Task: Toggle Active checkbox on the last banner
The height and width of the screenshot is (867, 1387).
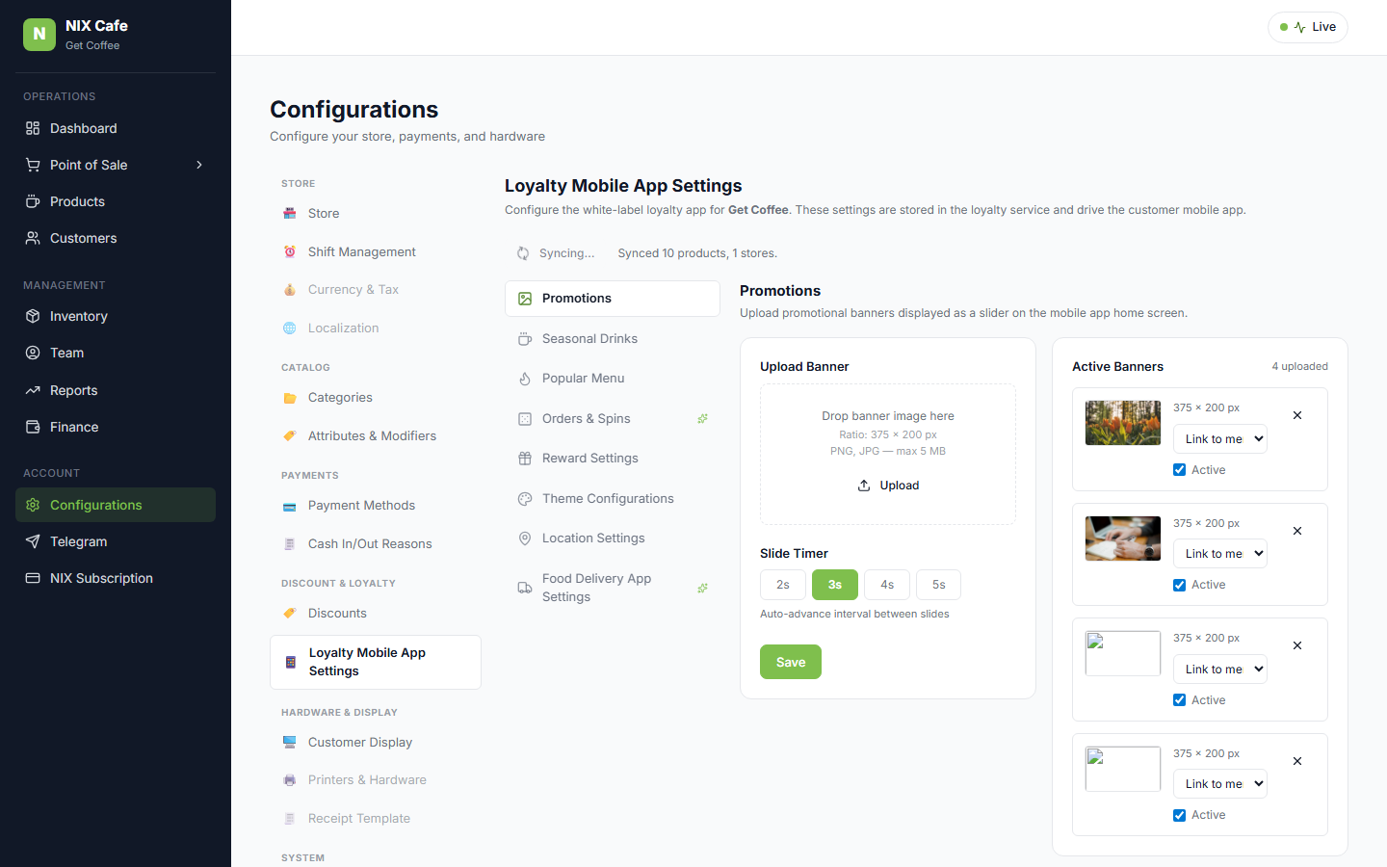Action: 1179,815
